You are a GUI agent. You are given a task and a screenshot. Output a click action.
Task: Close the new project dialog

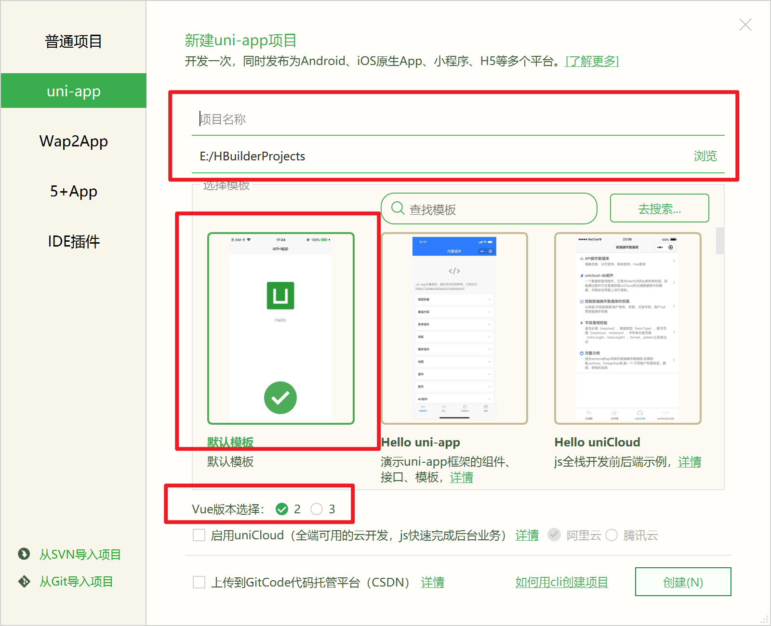point(745,25)
